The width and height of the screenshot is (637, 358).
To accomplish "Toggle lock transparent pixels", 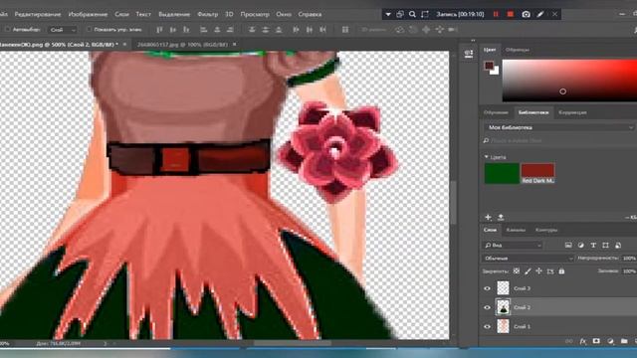I will 517,271.
